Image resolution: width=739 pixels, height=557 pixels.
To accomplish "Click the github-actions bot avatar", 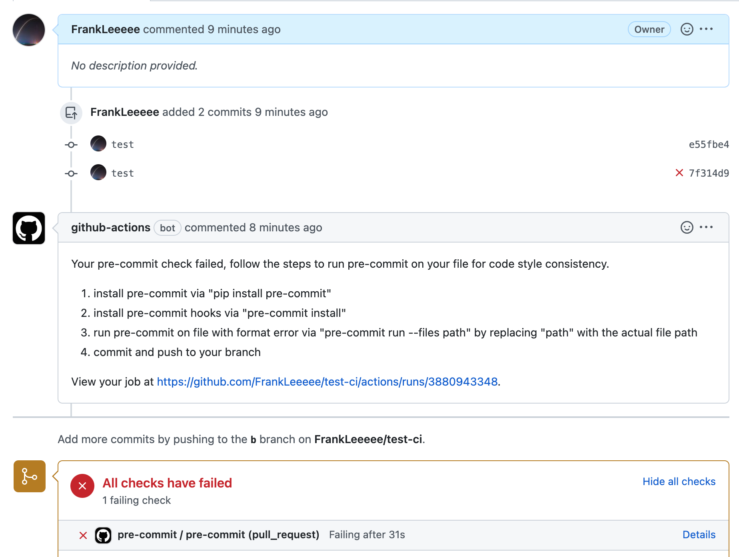I will click(x=29, y=228).
